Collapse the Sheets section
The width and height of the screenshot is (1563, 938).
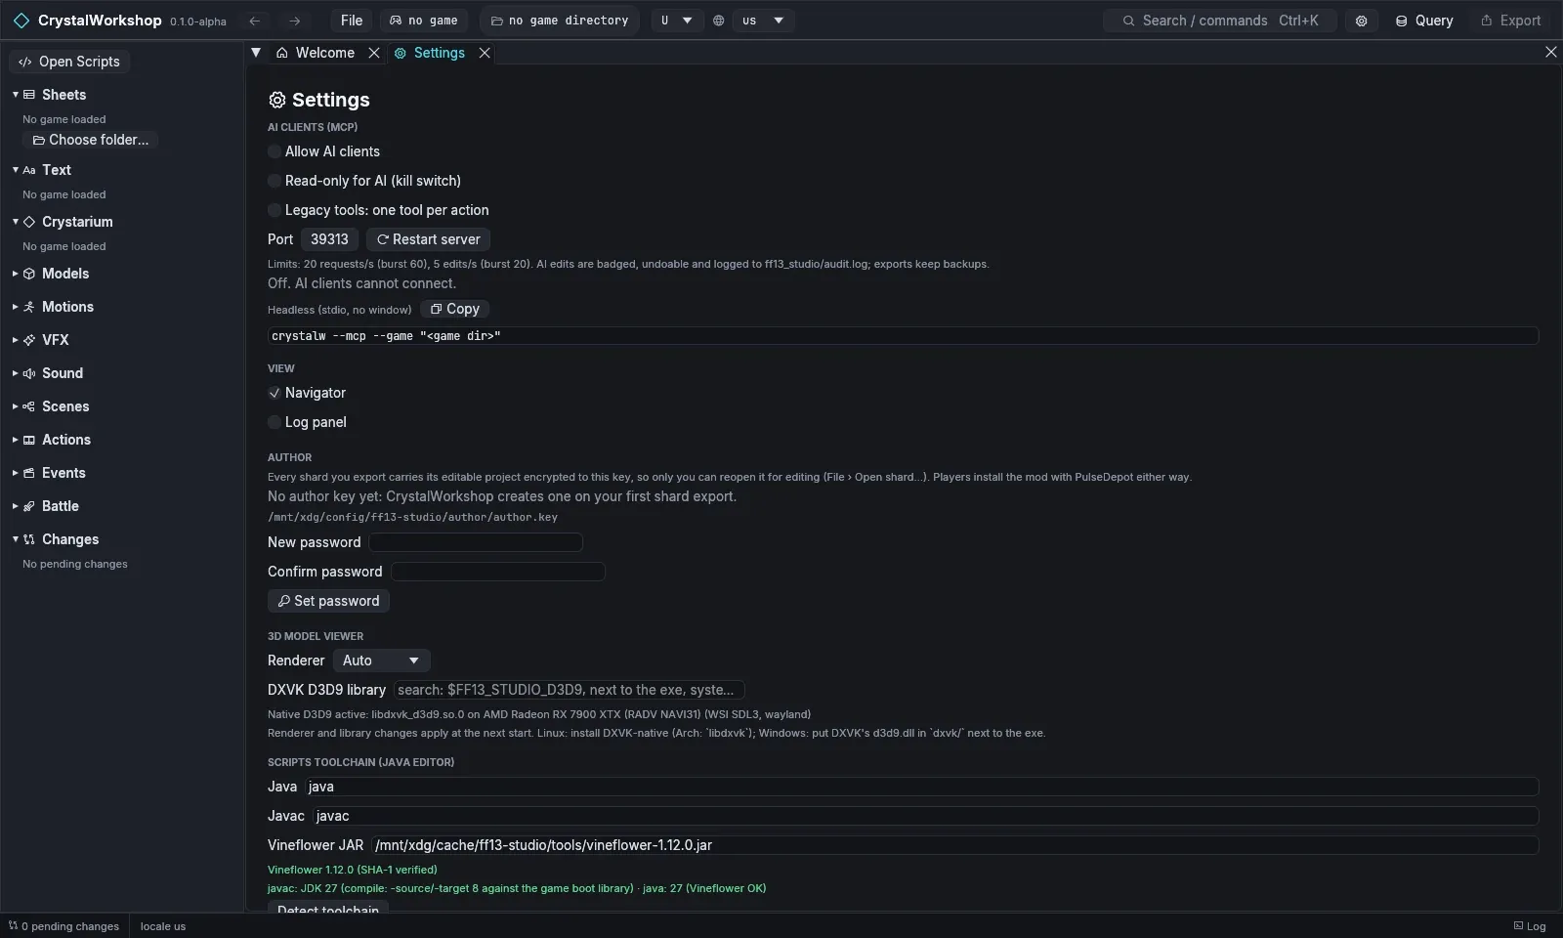click(16, 95)
